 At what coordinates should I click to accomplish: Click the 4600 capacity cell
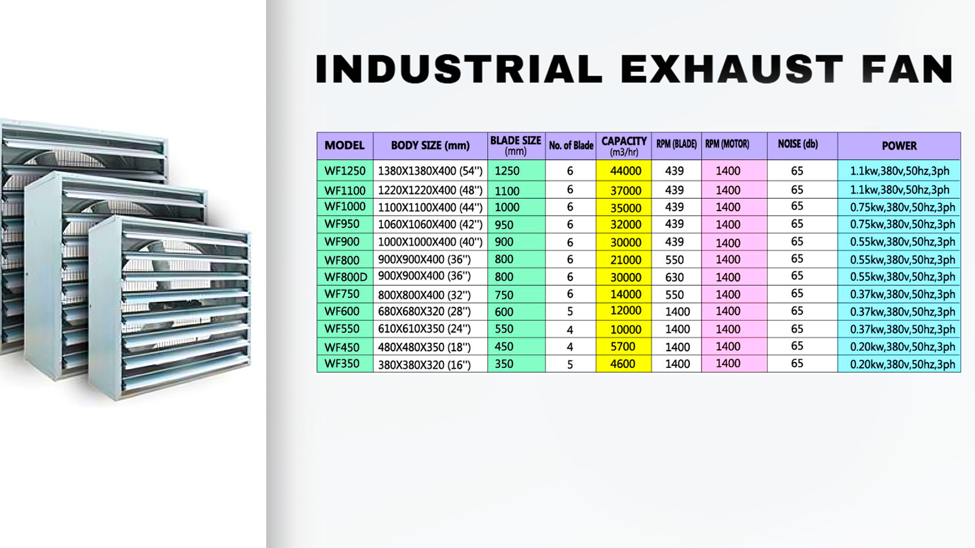point(623,364)
